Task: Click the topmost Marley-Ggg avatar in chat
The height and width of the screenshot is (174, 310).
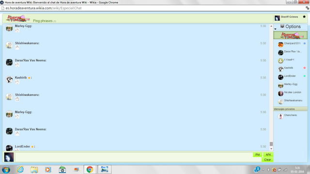Action: [x=9, y=28]
